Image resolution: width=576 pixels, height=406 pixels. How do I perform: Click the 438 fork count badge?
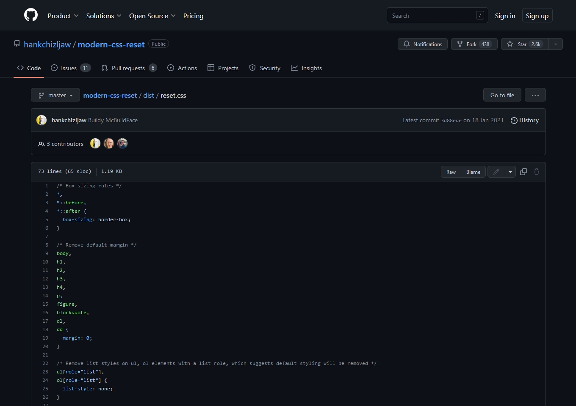click(x=485, y=44)
